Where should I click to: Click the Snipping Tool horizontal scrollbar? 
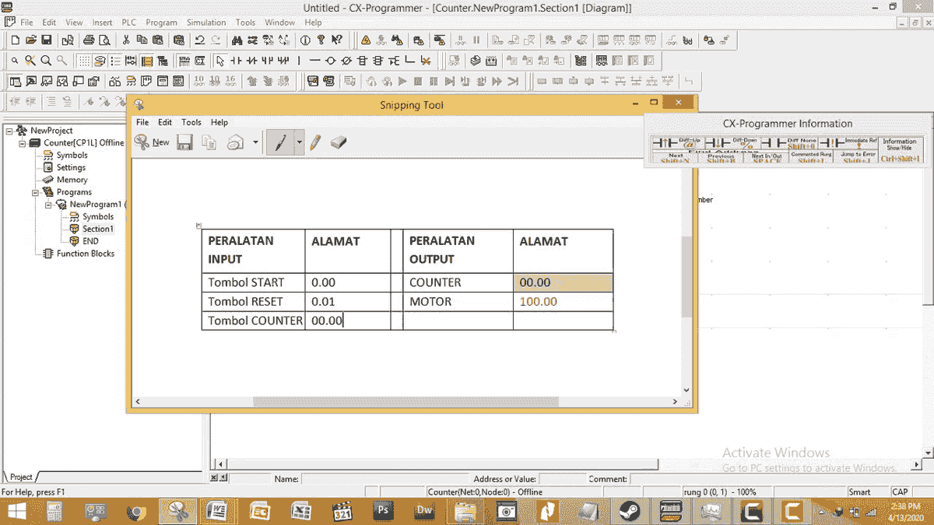(405, 401)
